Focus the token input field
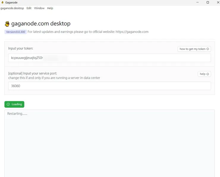The height and width of the screenshot is (177, 220). (x=109, y=58)
